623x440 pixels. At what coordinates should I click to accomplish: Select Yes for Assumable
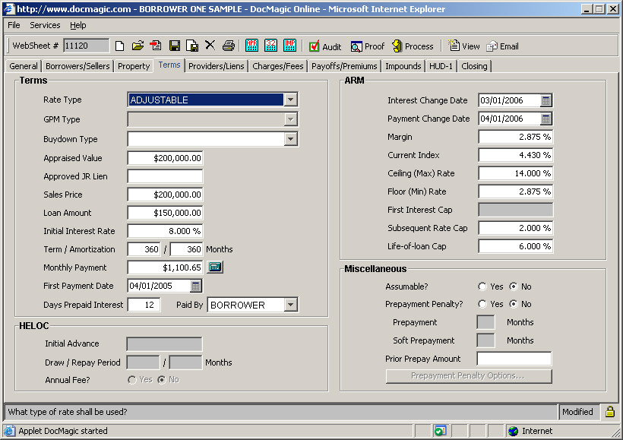[482, 286]
